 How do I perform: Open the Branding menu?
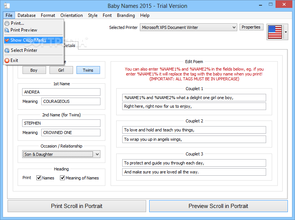[x=126, y=15]
